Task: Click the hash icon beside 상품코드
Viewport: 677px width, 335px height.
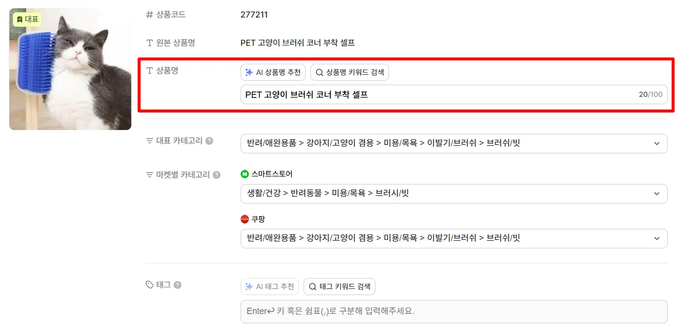Action: (x=150, y=15)
